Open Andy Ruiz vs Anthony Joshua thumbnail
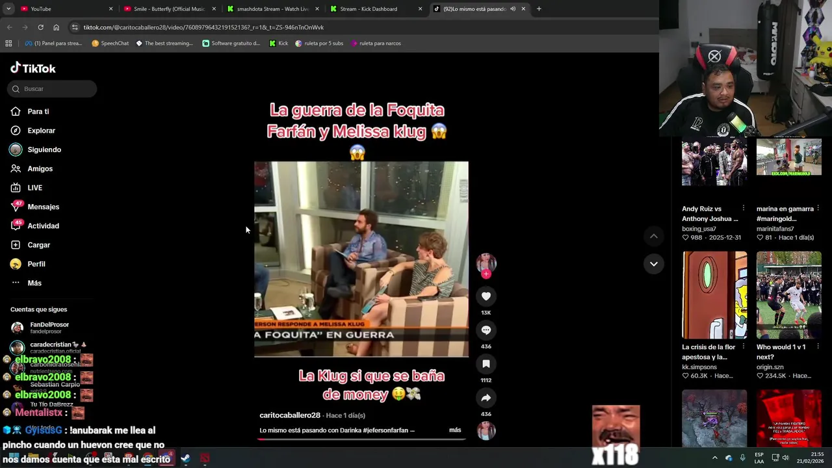Screen dimensions: 832x468 coord(714,162)
